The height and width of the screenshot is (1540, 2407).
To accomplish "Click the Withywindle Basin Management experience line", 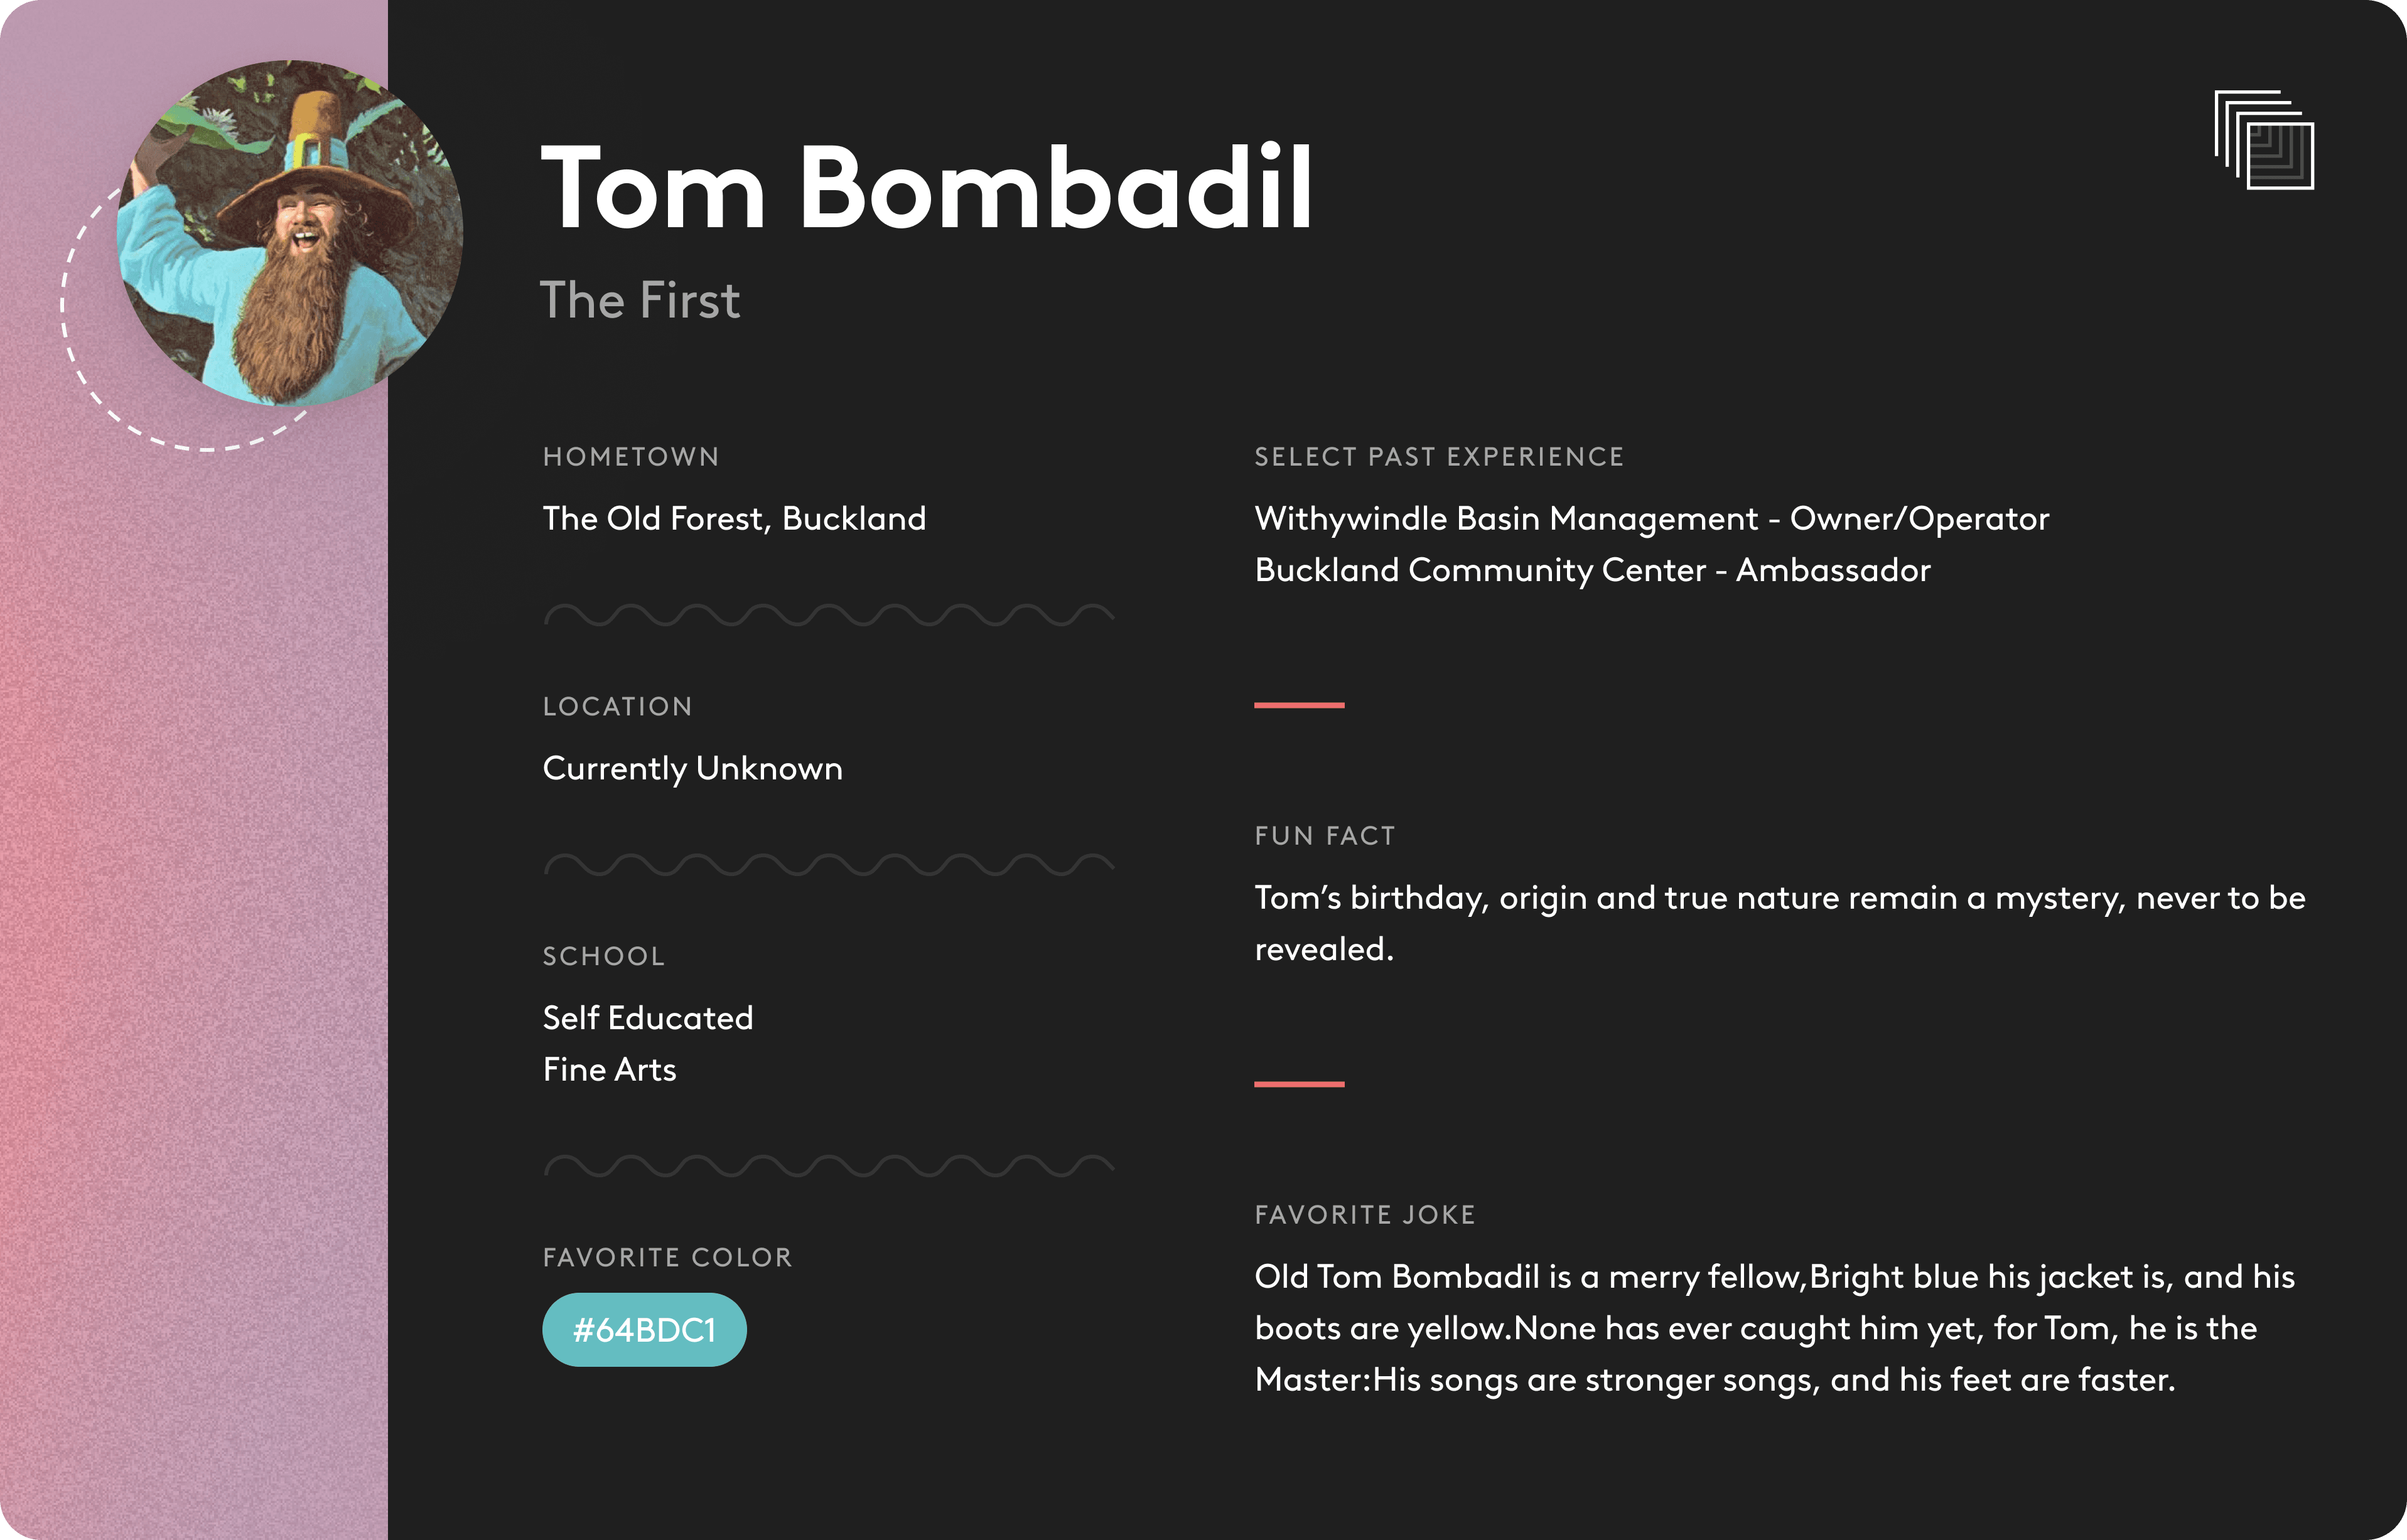I will pyautogui.click(x=1652, y=518).
